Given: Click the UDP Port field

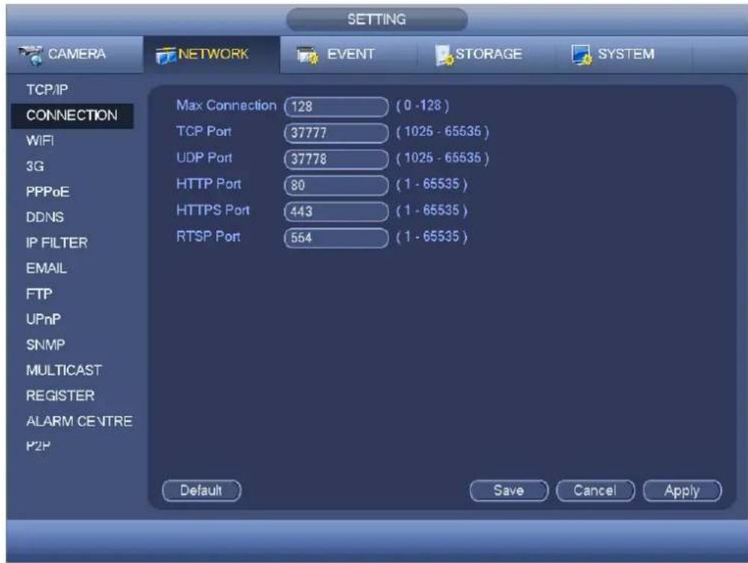Looking at the screenshot, I should tap(337, 159).
